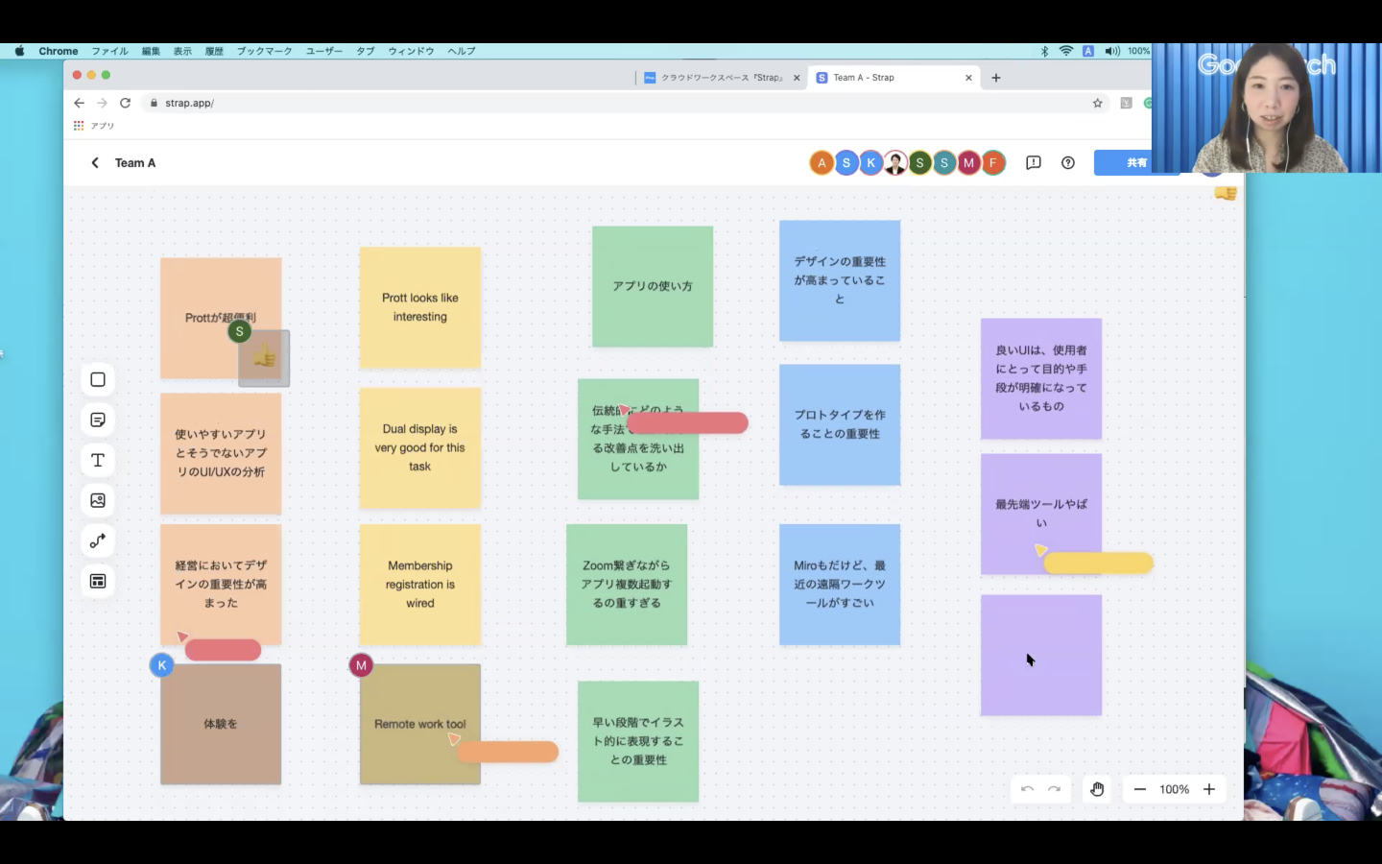Choose the text tool
The height and width of the screenshot is (864, 1382).
click(x=98, y=460)
